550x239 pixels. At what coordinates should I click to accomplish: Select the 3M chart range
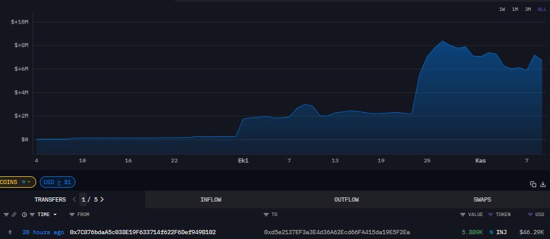click(528, 10)
